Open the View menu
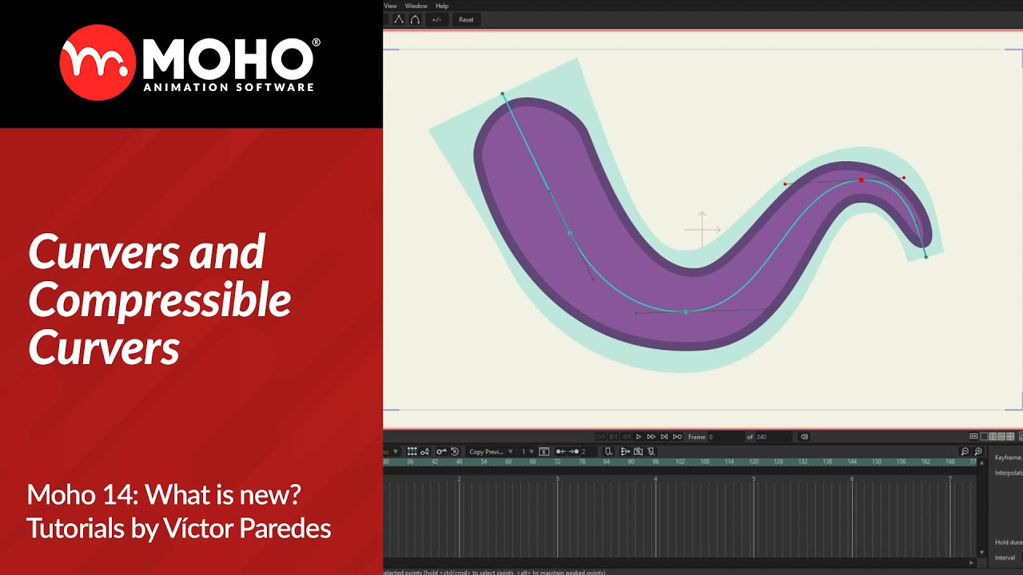This screenshot has height=575, width=1023. point(390,6)
